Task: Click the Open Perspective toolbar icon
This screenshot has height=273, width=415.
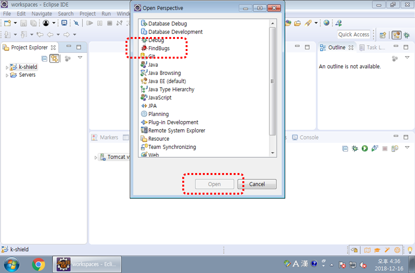Action: [x=383, y=35]
